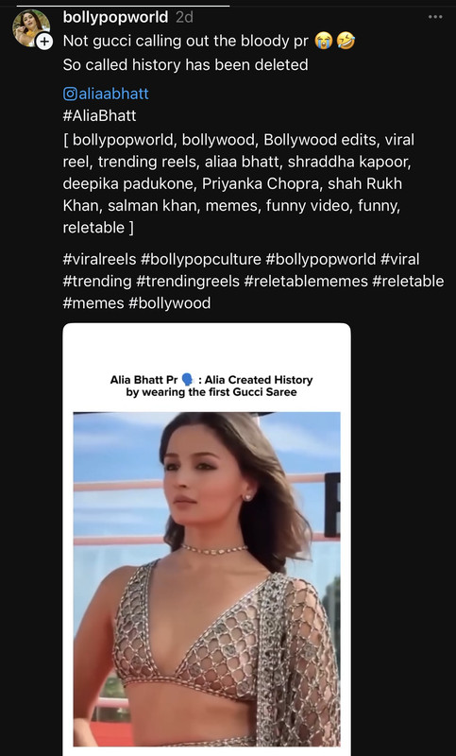Open the #bollypopculture hashtag
This screenshot has width=456, height=756.
[x=201, y=259]
